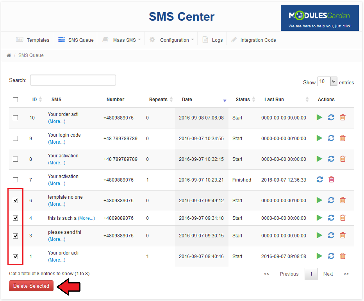Show More for 'template no one' SMS
The height and width of the screenshot is (301, 364).
pos(57,204)
